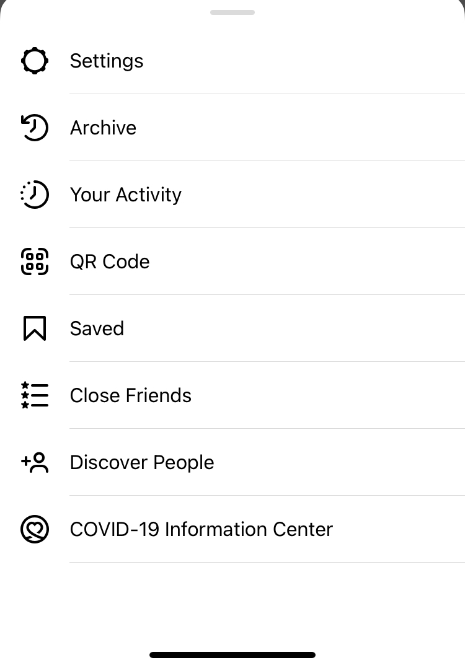Tap the Close Friends star list icon
The image size is (465, 668).
pyautogui.click(x=35, y=395)
